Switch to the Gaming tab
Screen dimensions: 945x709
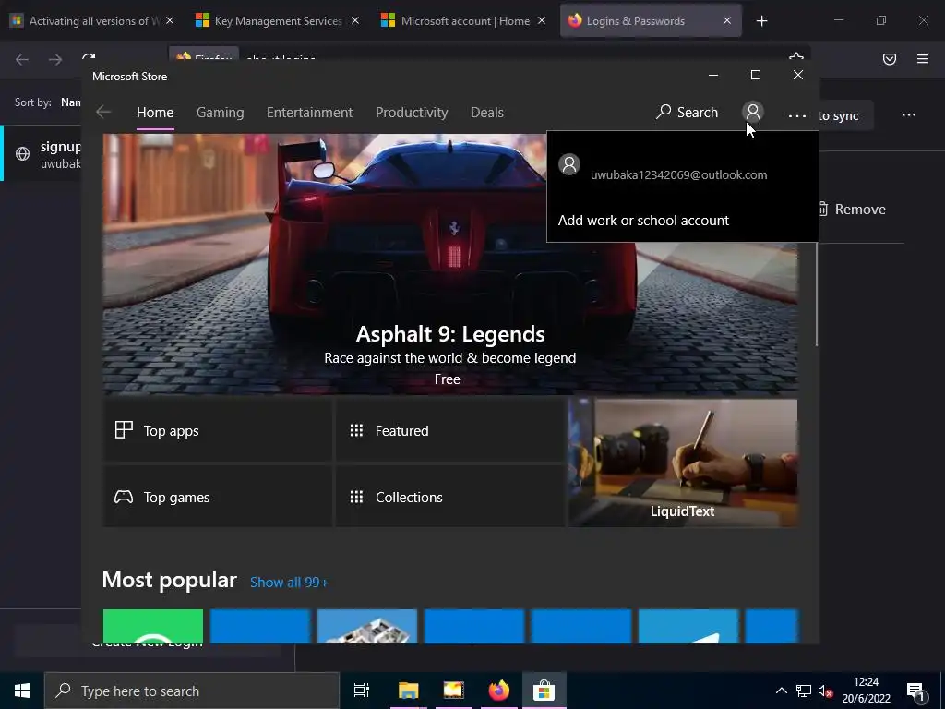click(220, 113)
